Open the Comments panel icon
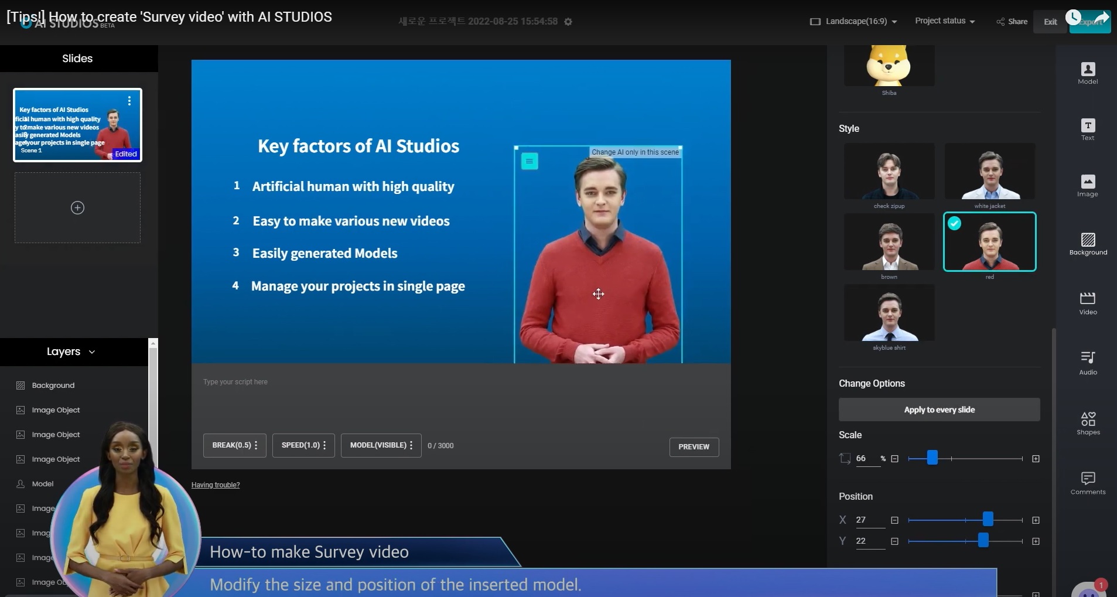This screenshot has width=1117, height=597. point(1088,483)
